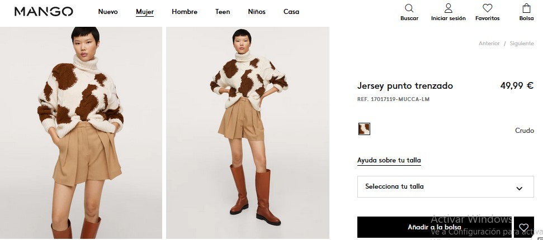543x240 pixels.
Task: Click the Mango logo
Action: coord(44,12)
